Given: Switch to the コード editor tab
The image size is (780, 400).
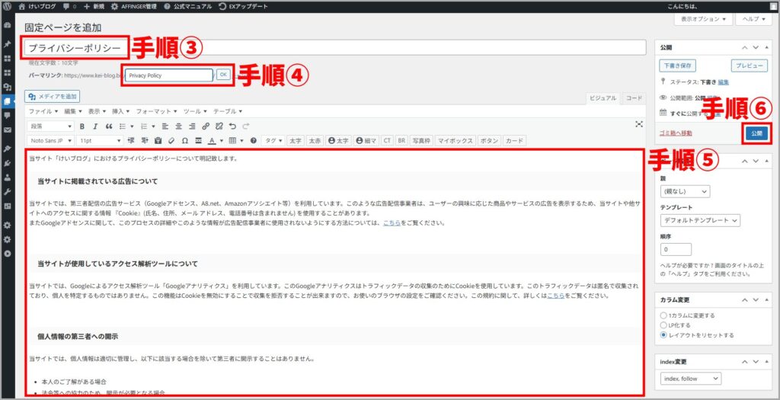Looking at the screenshot, I should pos(633,98).
